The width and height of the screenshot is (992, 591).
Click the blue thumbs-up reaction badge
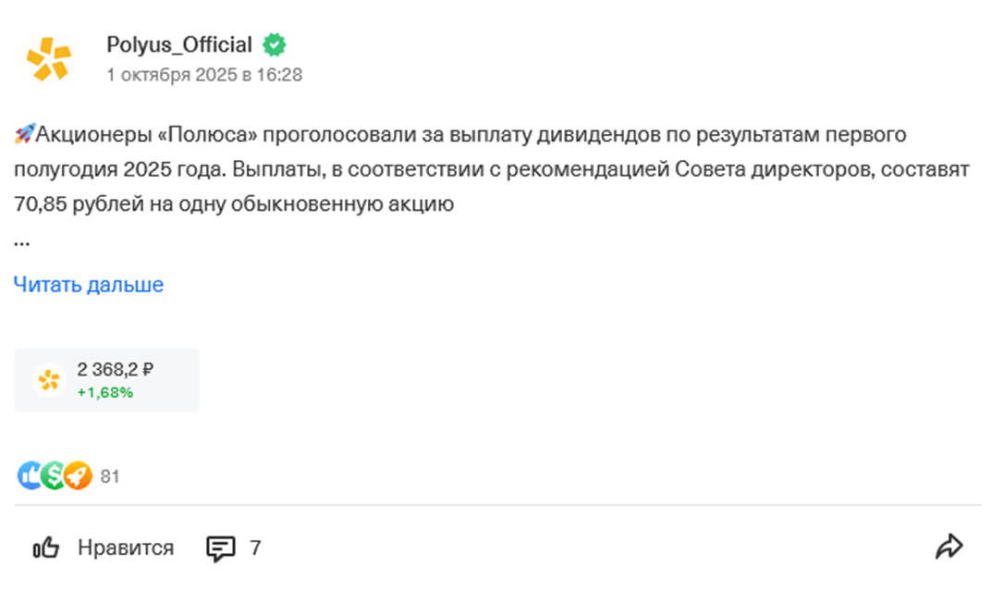(x=31, y=475)
